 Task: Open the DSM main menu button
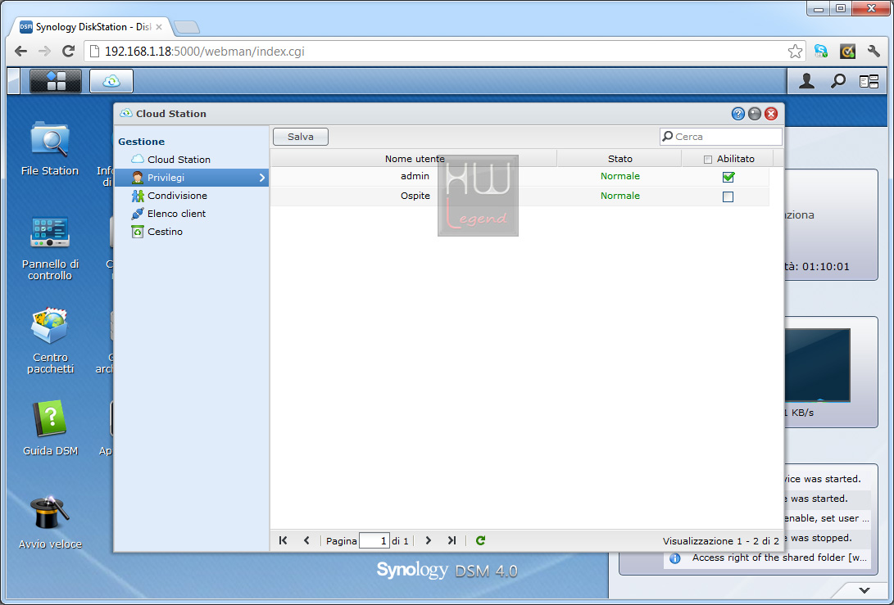point(56,81)
